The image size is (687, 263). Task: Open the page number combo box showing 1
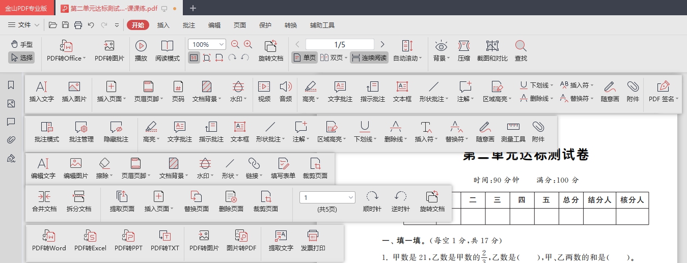[x=327, y=197]
